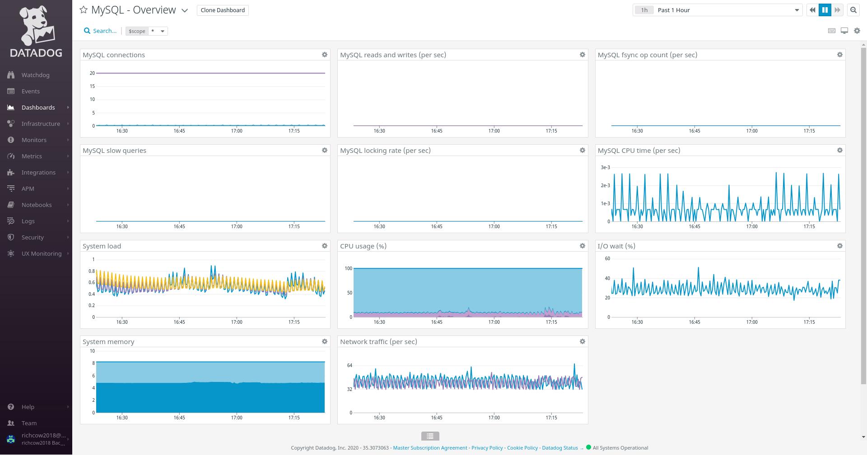The image size is (867, 455).
Task: Click the search magnifier in the time controls
Action: click(x=853, y=10)
